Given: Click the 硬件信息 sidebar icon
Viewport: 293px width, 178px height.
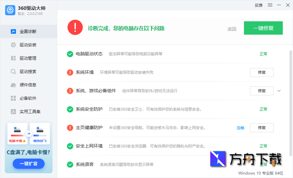Looking at the screenshot, I should (13, 85).
